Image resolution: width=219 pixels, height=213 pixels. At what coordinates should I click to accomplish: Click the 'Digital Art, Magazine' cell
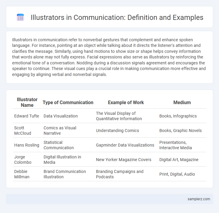[182, 160]
